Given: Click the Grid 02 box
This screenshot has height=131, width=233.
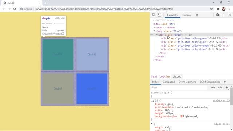Looking at the screenshot, I should pos(92,55).
